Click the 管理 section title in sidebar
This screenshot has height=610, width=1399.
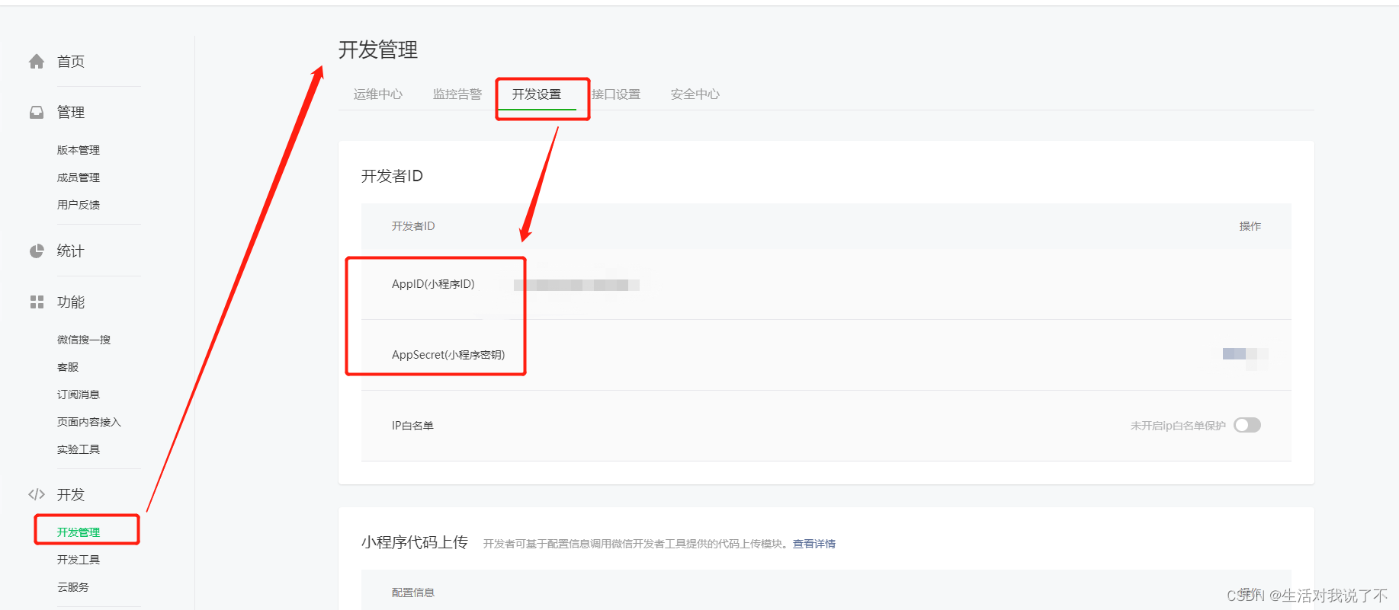click(x=71, y=113)
